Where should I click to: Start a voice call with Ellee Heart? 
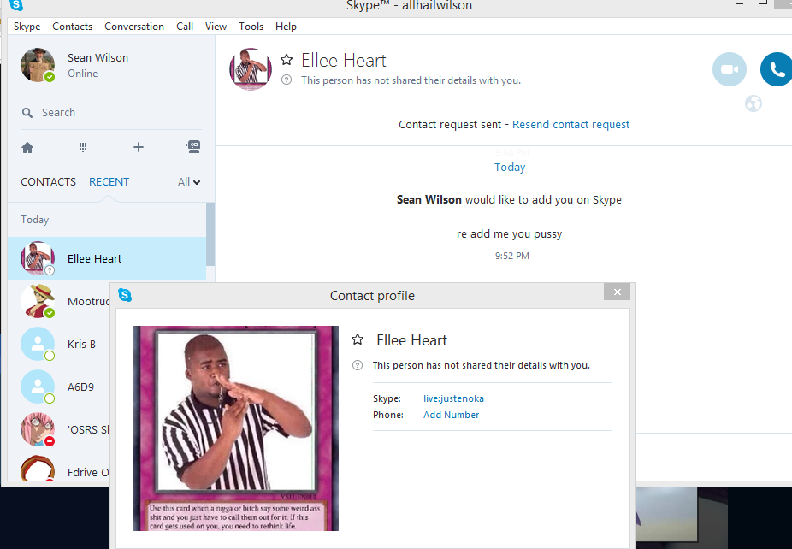coord(777,69)
